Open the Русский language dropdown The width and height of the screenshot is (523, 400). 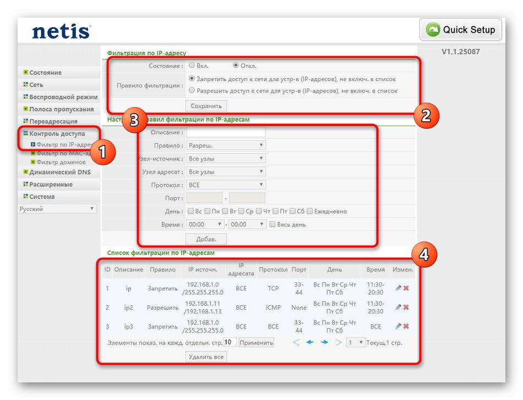point(57,209)
